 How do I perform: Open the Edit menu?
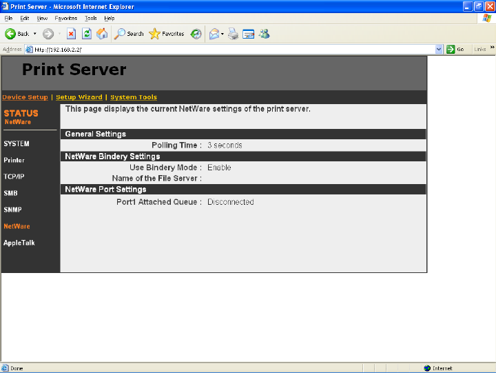(24, 18)
